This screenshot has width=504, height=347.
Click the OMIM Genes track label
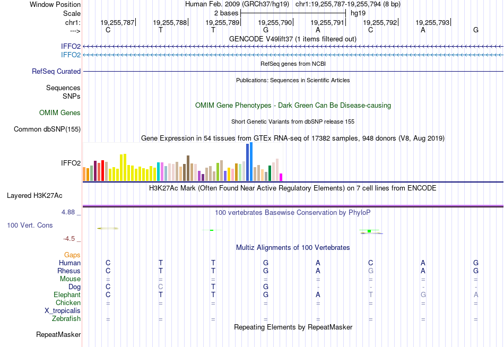pyautogui.click(x=60, y=112)
